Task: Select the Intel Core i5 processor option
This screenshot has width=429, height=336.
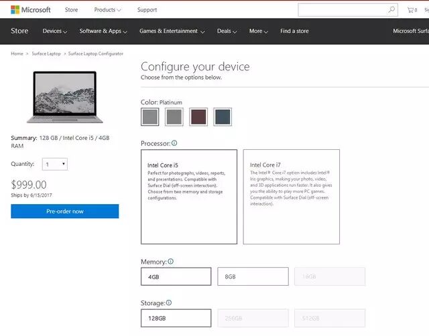Action: point(189,197)
